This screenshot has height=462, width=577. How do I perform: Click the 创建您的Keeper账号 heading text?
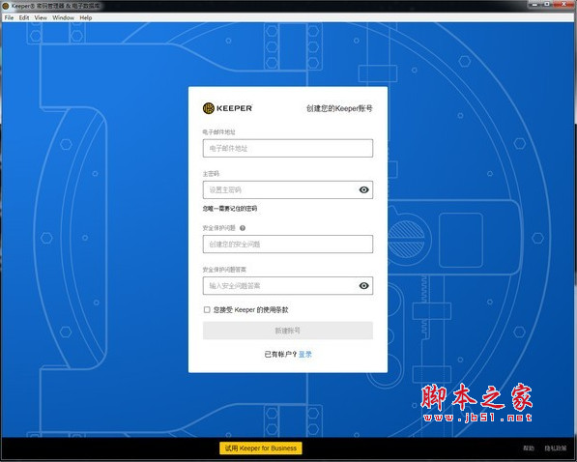(339, 108)
